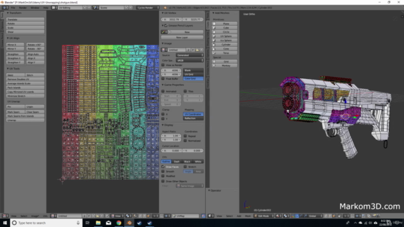Click the UV editor type icon in the bottom header

(x=4, y=216)
